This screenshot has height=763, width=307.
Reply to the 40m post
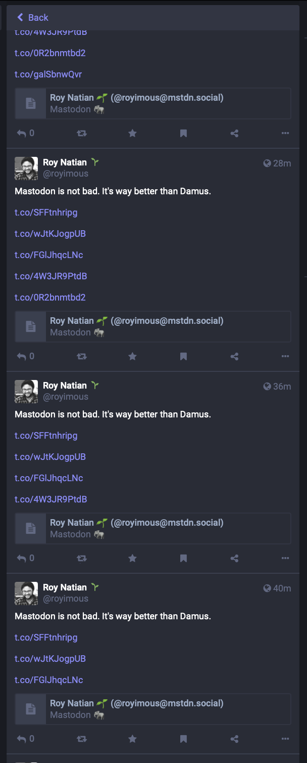pos(22,739)
